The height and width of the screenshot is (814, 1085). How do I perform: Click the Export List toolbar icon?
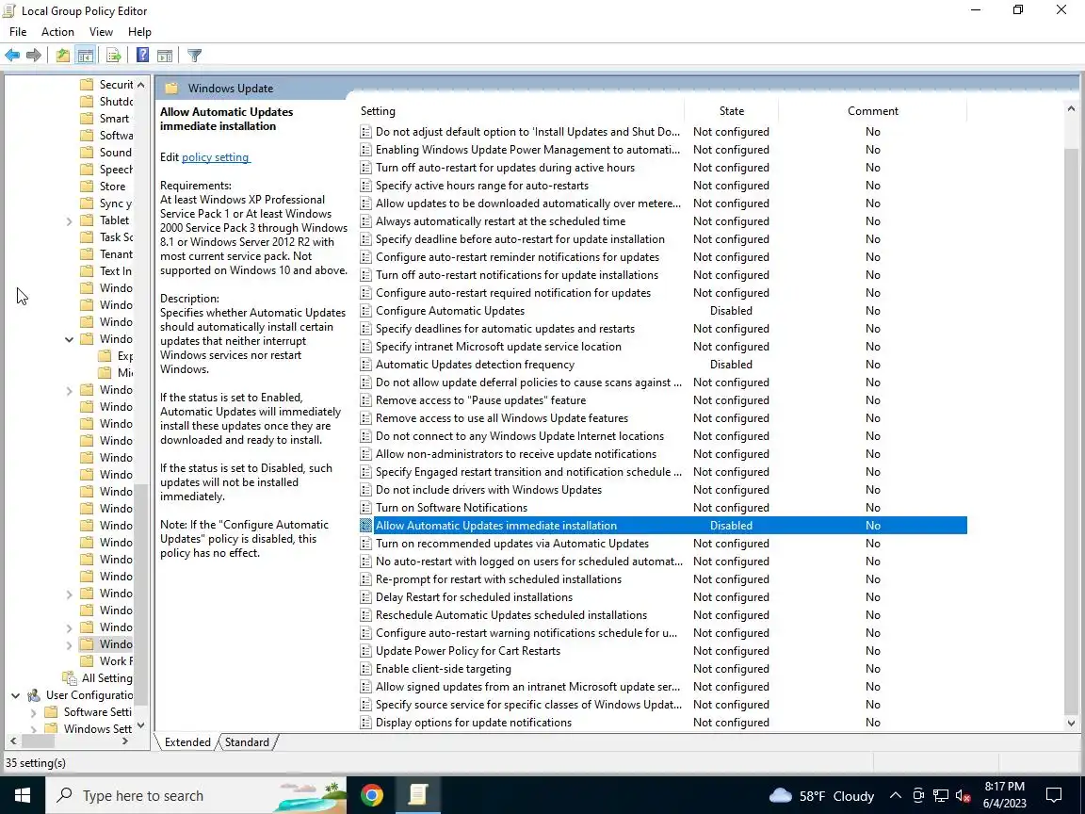point(114,56)
